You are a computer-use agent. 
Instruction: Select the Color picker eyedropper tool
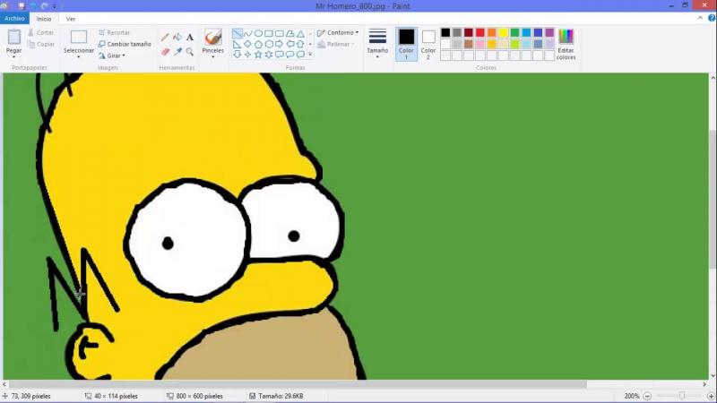pos(177,52)
